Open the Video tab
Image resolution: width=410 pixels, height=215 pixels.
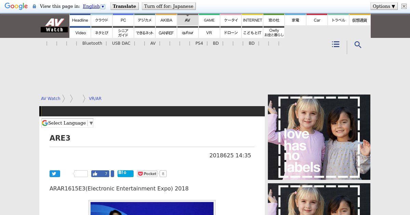point(80,32)
